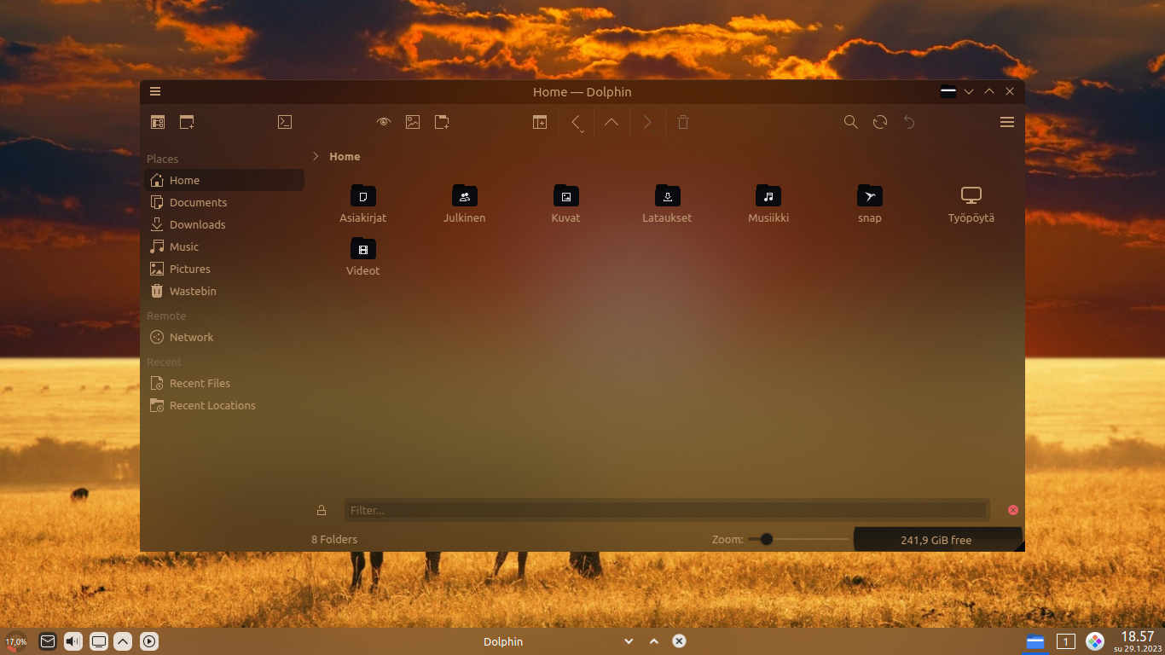Click the down chevron beside taskbar Dolphin title
Image resolution: width=1165 pixels, height=655 pixels.
pos(629,641)
